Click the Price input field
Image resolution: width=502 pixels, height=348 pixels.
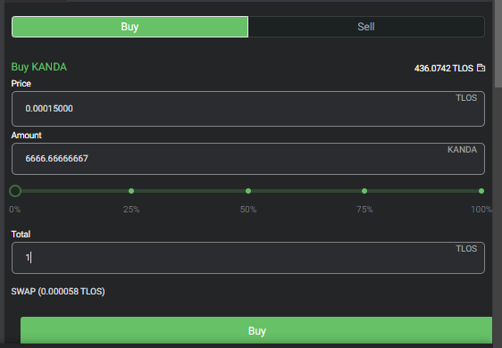248,109
